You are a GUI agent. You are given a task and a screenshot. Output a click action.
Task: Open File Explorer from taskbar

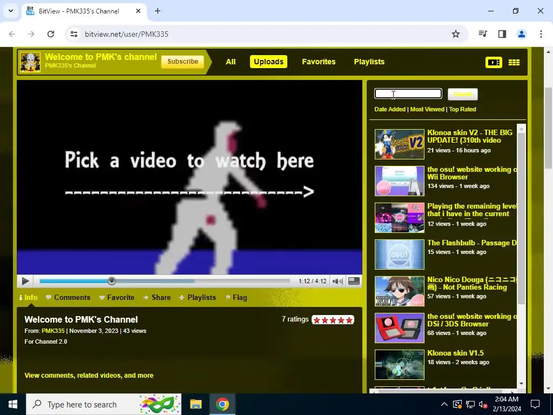[x=195, y=404]
